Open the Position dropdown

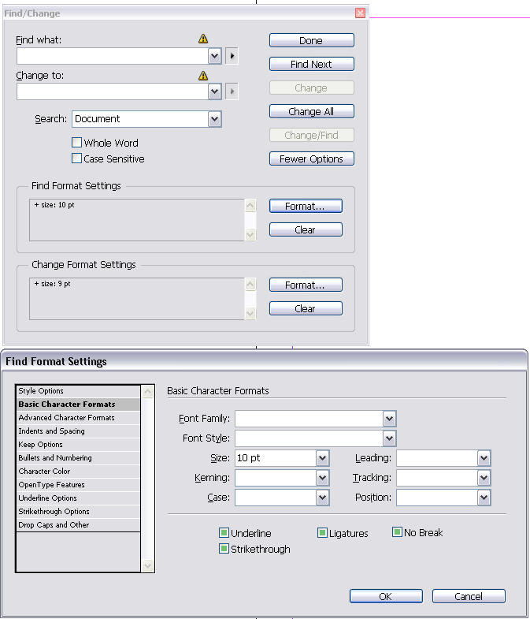484,498
